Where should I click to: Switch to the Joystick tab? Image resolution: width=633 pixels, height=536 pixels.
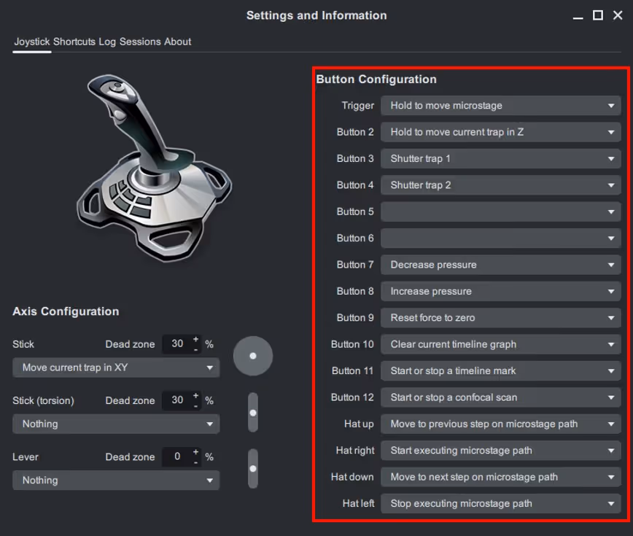point(32,42)
